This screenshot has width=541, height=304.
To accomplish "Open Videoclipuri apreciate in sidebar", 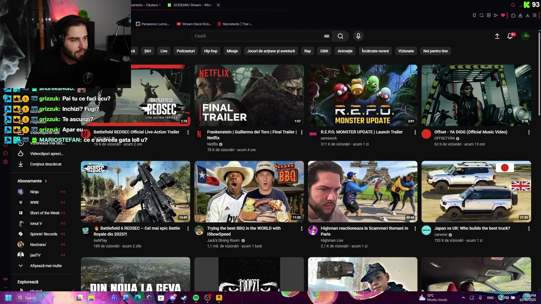I will [41, 154].
